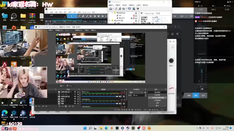The height and width of the screenshot is (131, 234).
Task: Click Start Recording button in OBS controls
Action: [157, 95]
